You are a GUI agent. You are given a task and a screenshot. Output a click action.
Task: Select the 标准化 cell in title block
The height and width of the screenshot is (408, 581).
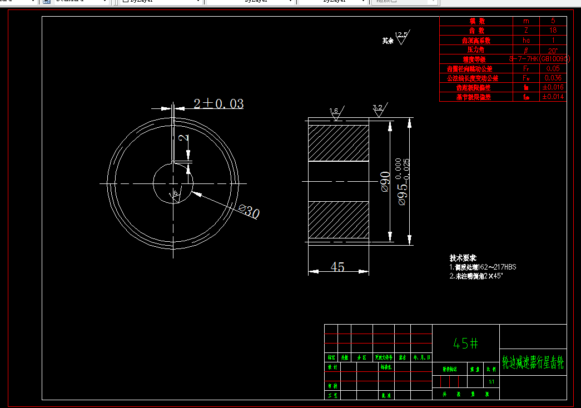pos(386,367)
